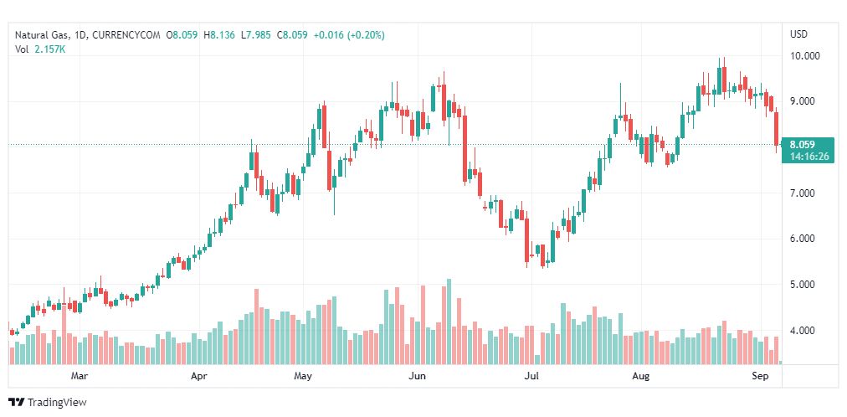Viewport: 847px width, 417px height.
Task: Select the Vol indicator legend label
Action: pyautogui.click(x=22, y=49)
